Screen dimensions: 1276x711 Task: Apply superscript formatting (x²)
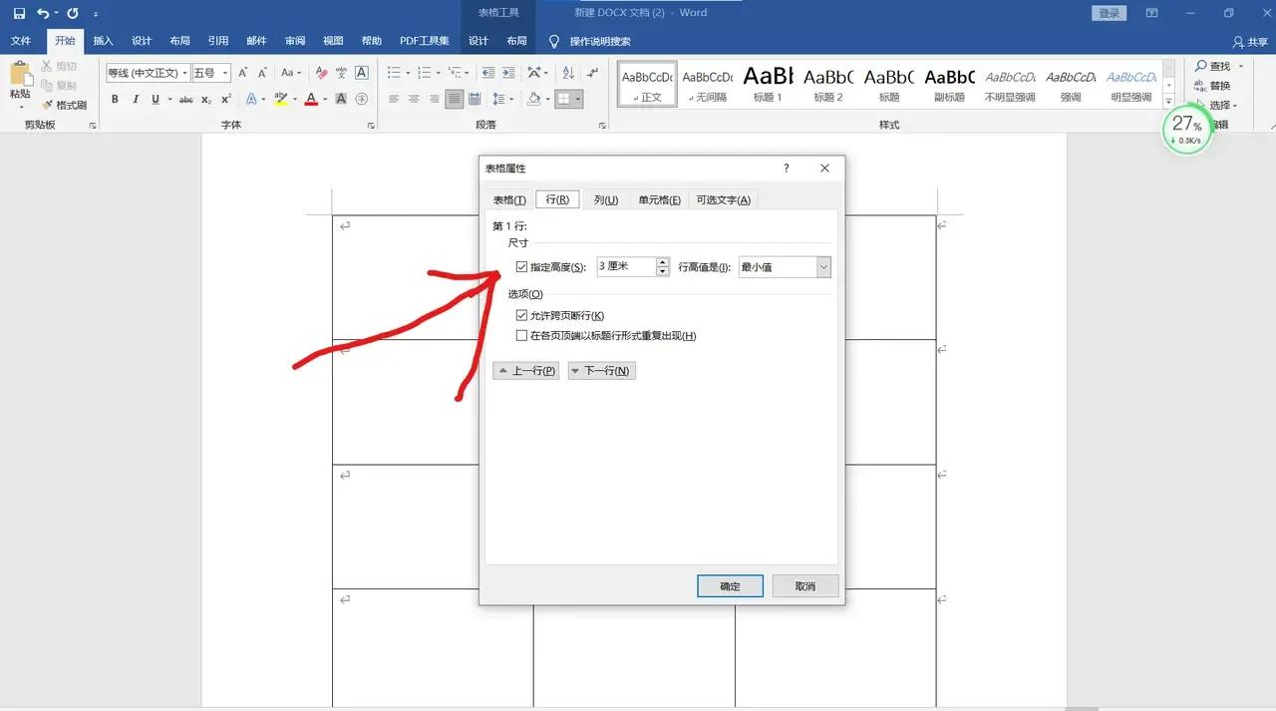[226, 99]
